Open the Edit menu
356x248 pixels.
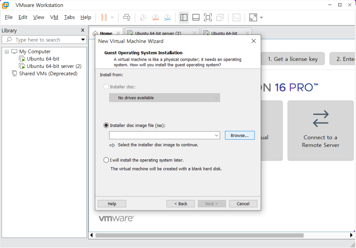coord(23,17)
